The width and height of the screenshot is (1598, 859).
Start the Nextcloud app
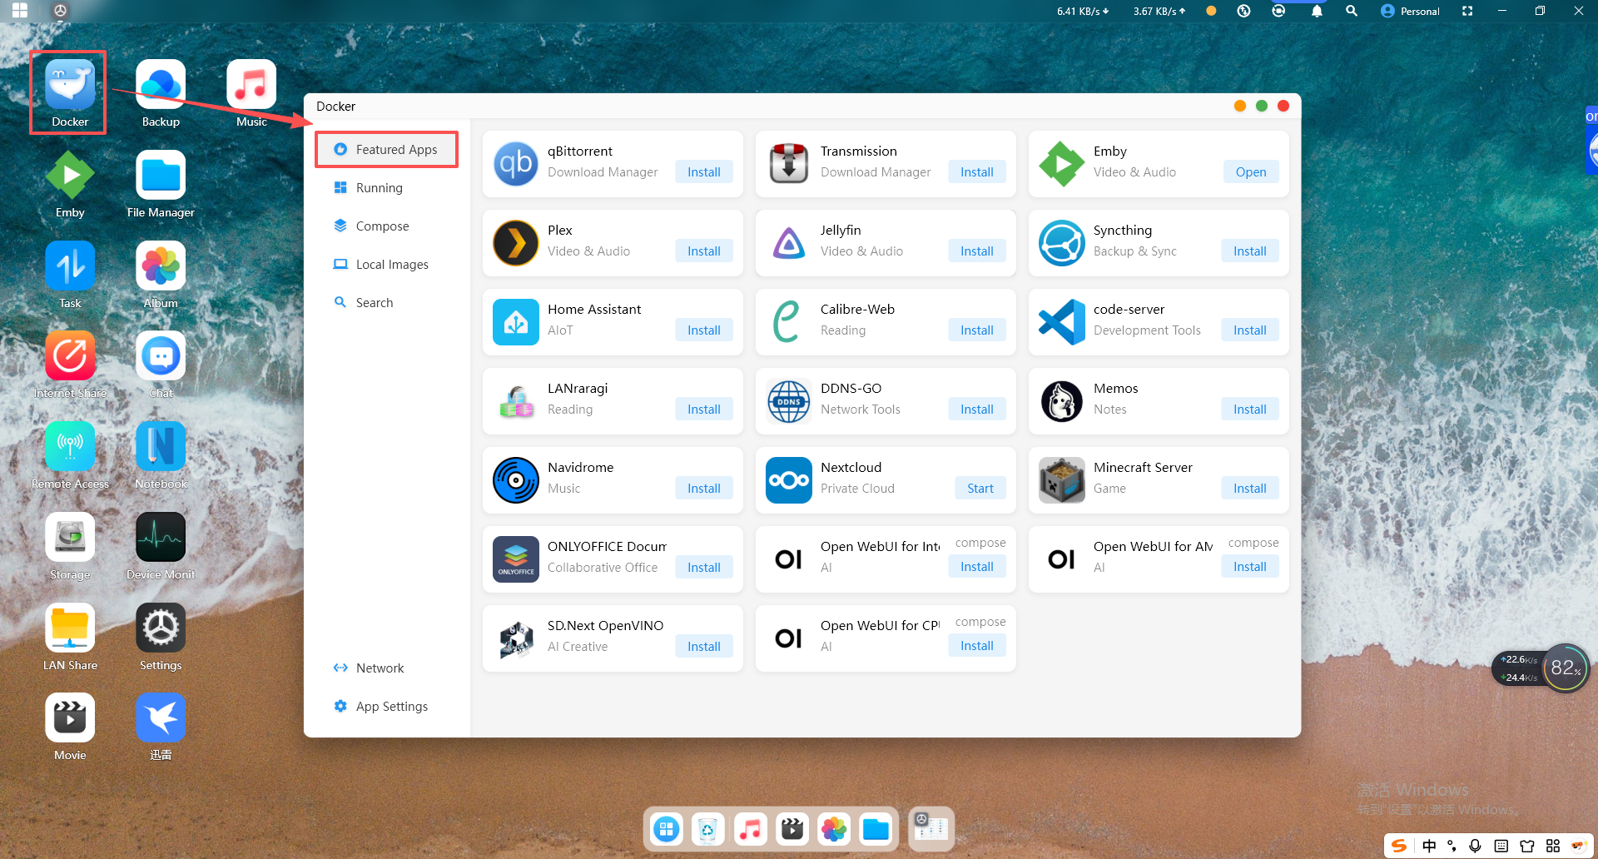click(980, 489)
